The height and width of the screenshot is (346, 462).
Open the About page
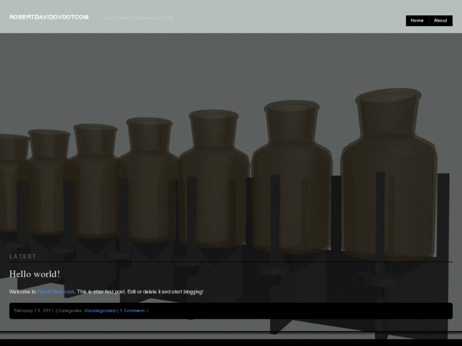point(440,20)
